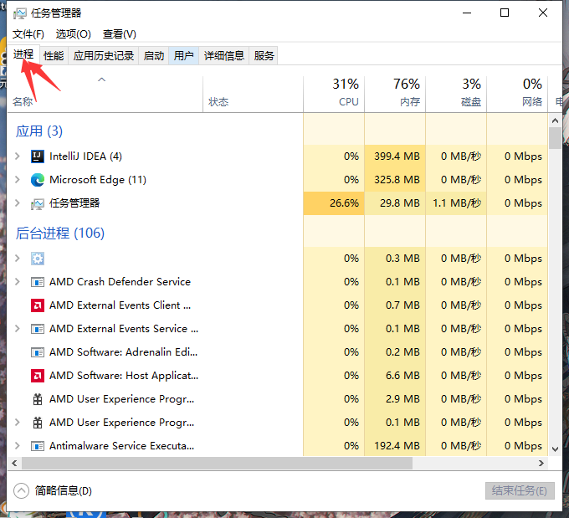Viewport: 569px width, 518px height.
Task: Click the vertical scrollbar thumb
Action: (x=555, y=138)
